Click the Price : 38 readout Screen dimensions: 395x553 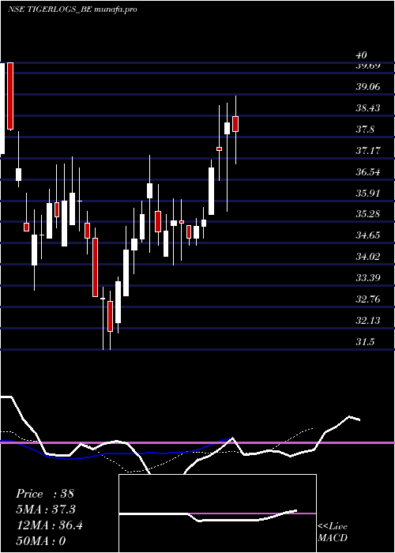pos(45,494)
